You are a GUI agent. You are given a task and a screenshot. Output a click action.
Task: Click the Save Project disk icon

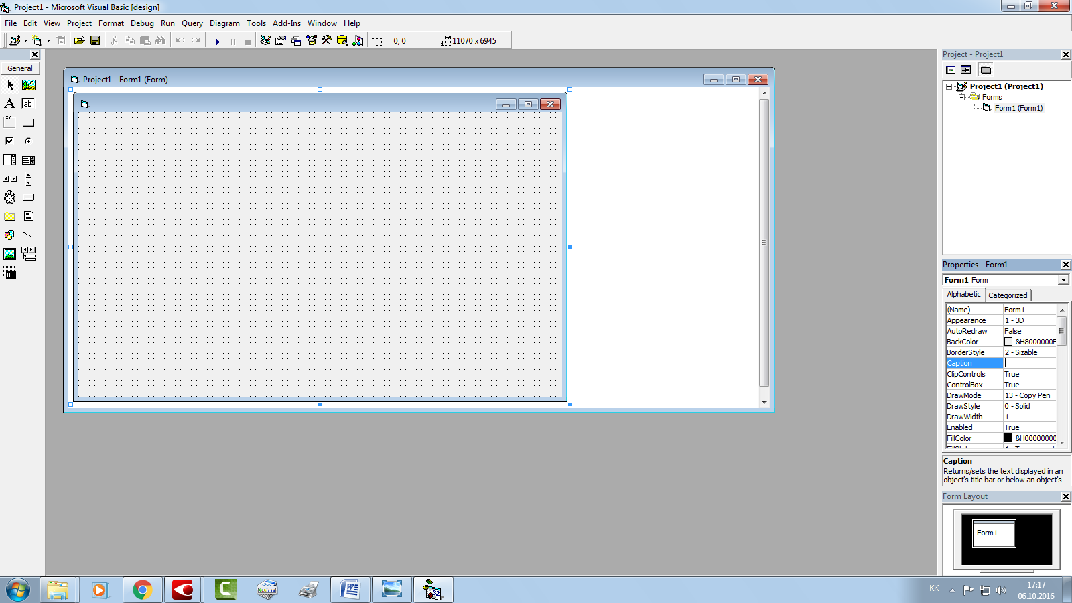(95, 41)
